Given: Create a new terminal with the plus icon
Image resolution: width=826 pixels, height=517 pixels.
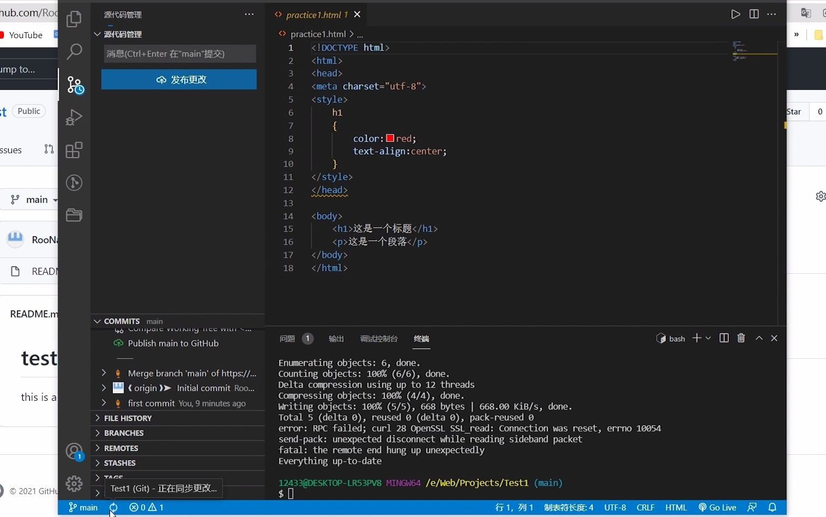Looking at the screenshot, I should tap(696, 338).
